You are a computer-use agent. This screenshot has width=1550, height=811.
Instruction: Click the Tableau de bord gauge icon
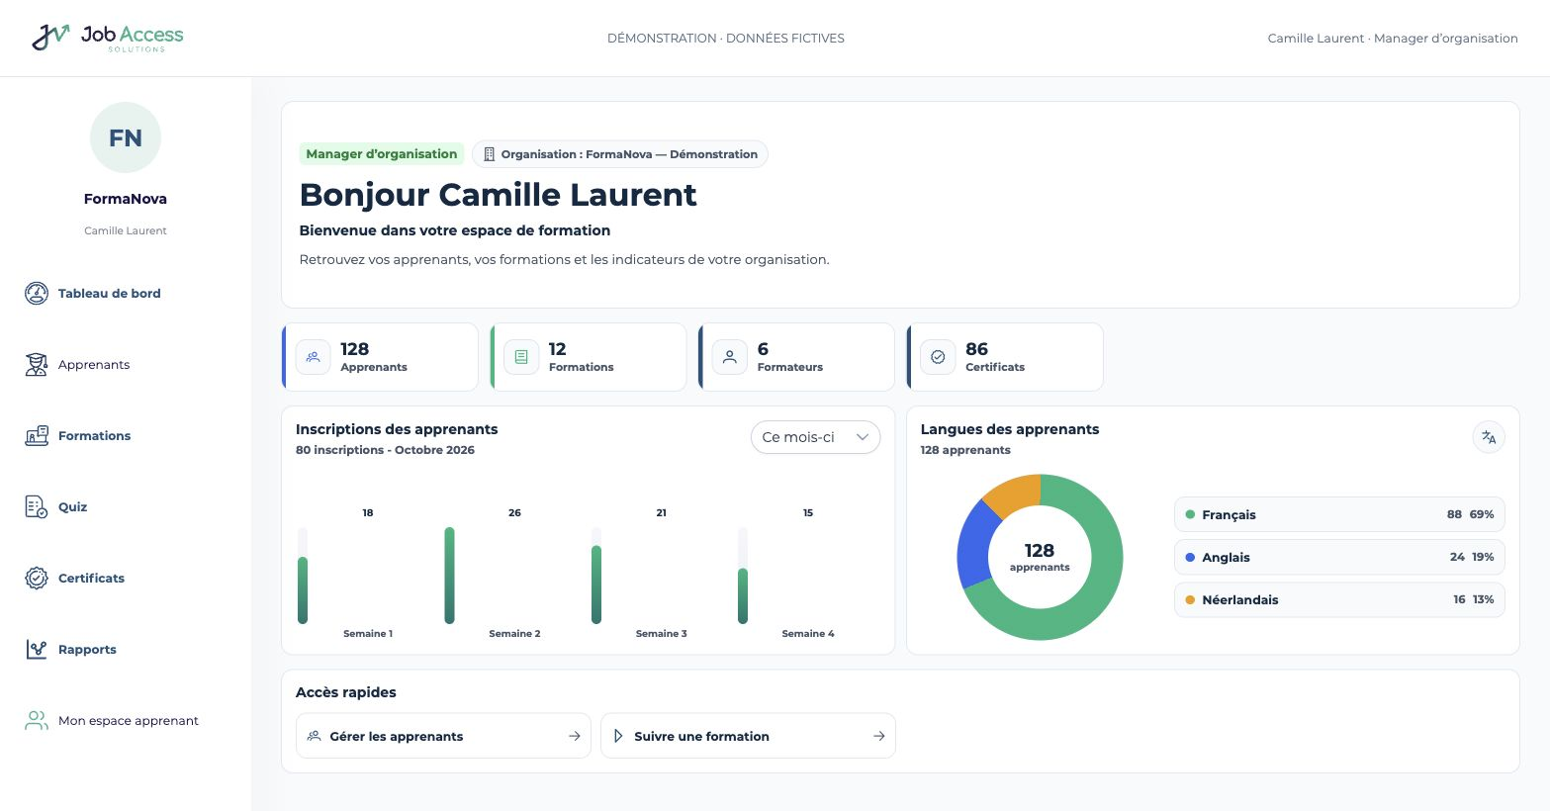pos(37,293)
